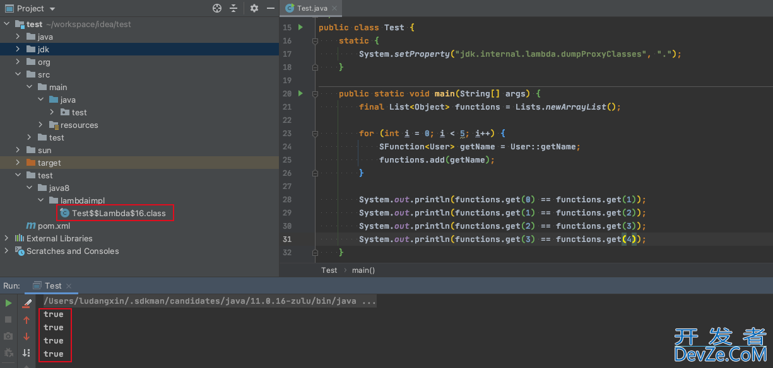Collapse the java8 folder chevron
Image resolution: width=773 pixels, height=368 pixels.
[30, 188]
